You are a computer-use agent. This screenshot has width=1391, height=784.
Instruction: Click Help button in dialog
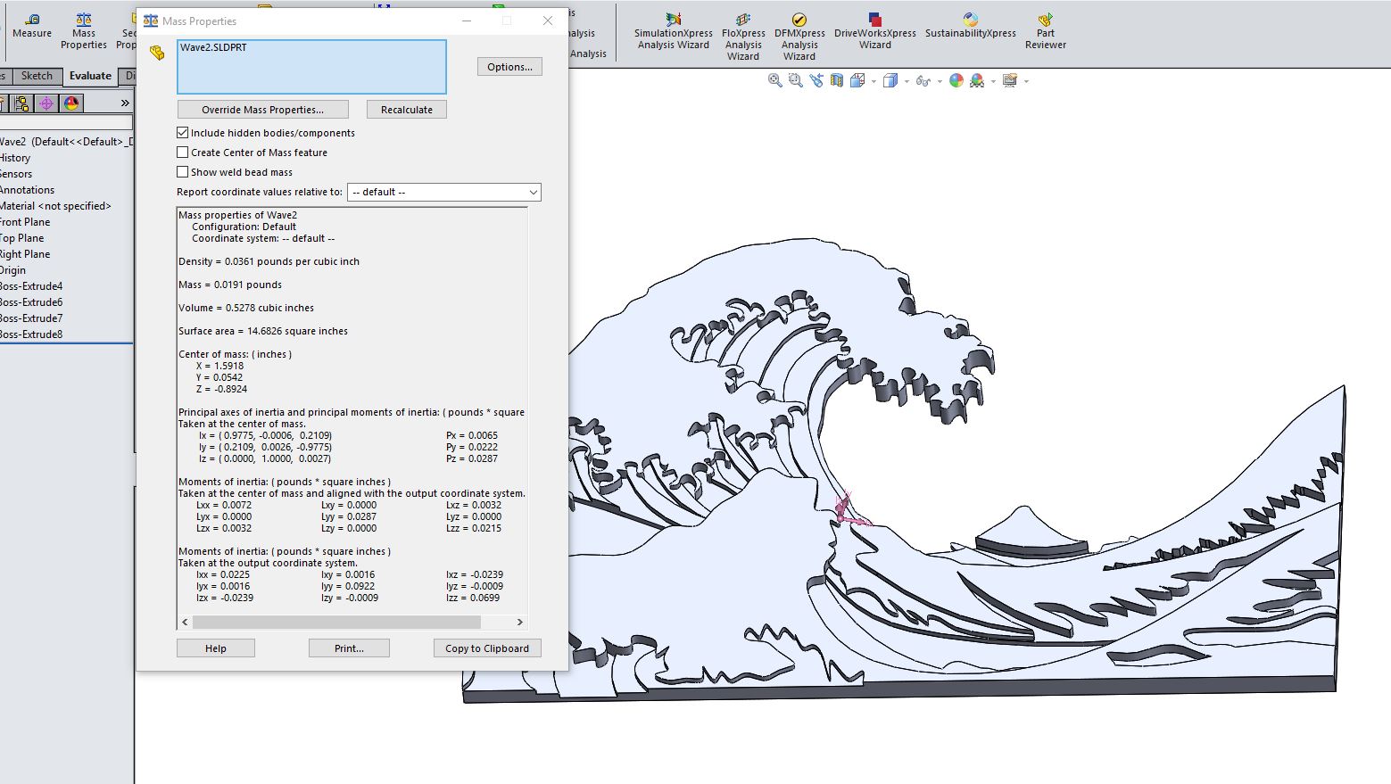(x=215, y=648)
